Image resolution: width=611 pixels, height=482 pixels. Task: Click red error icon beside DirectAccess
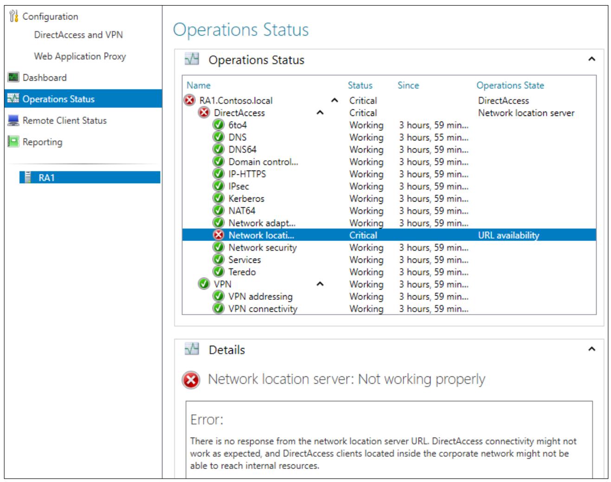tap(204, 113)
